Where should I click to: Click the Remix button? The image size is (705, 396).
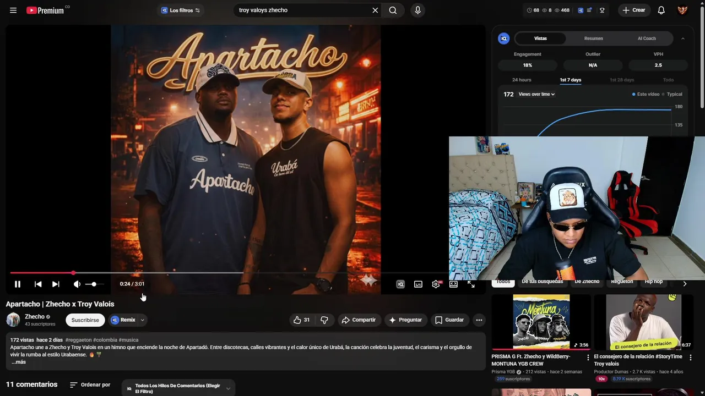pos(123,320)
